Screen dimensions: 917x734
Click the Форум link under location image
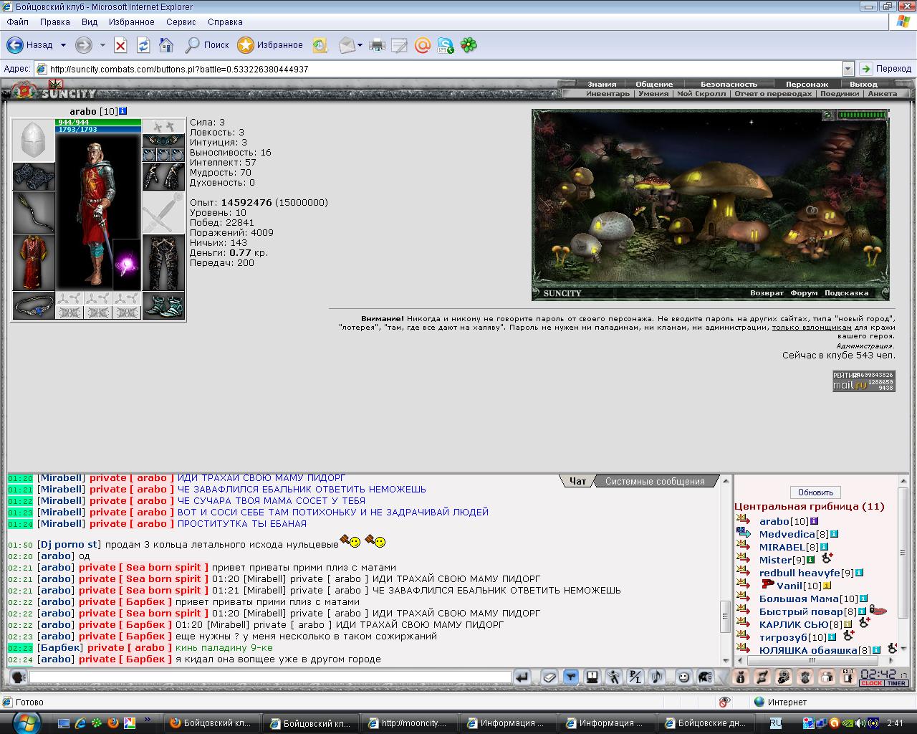point(804,292)
